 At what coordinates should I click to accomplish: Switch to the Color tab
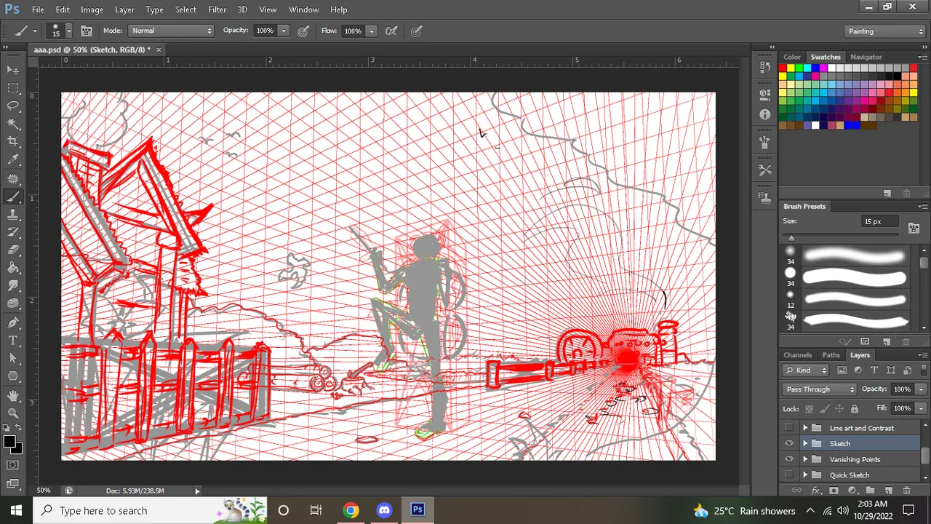coord(792,57)
